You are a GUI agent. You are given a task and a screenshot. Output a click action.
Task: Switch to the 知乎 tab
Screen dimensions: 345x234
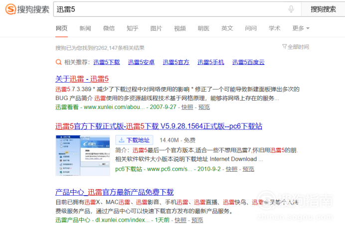(x=133, y=28)
